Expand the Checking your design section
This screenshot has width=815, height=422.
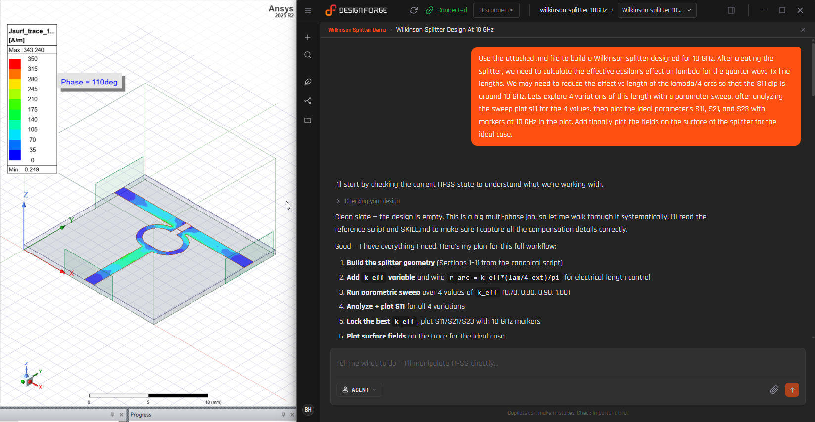(369, 201)
